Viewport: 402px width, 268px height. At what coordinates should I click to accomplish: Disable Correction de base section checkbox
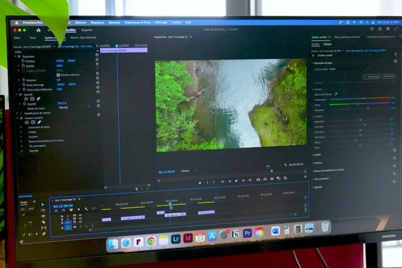tap(395, 61)
